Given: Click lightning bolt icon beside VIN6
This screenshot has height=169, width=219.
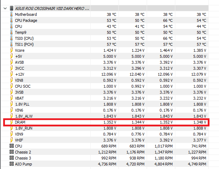Looking at the screenshot, I should pyautogui.click(x=11, y=110).
